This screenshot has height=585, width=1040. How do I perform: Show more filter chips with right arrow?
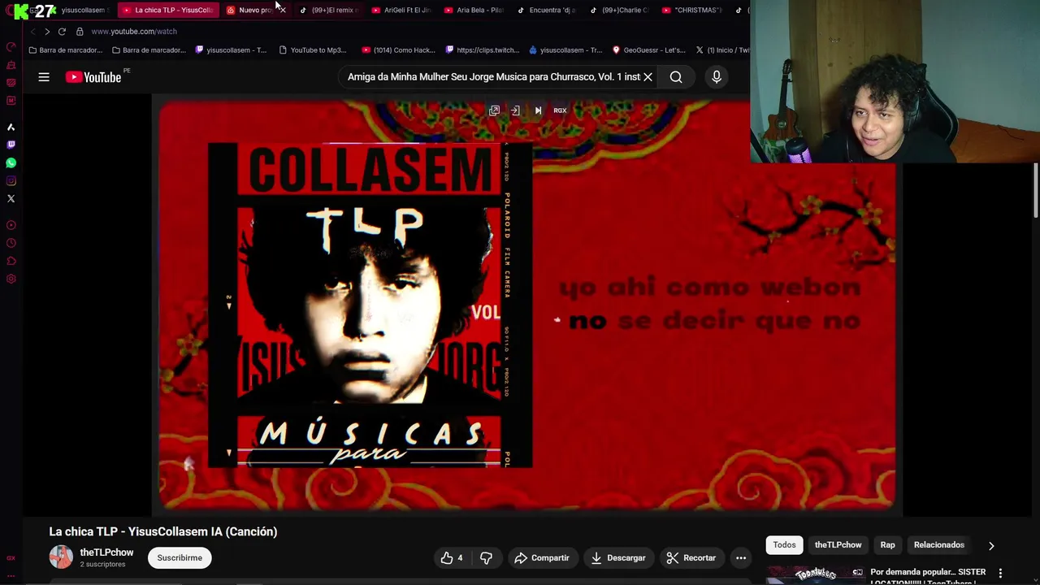pyautogui.click(x=990, y=545)
